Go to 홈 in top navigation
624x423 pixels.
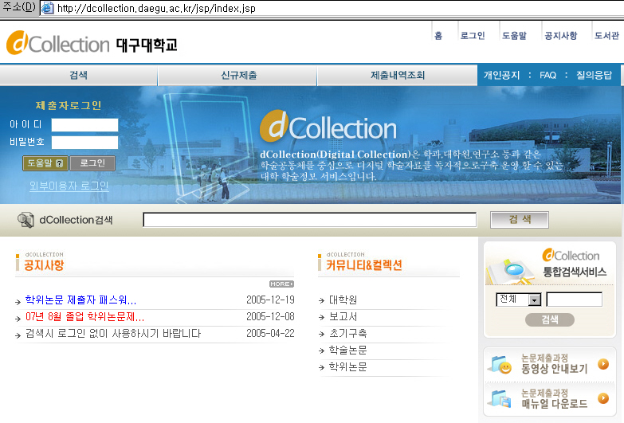coord(438,36)
